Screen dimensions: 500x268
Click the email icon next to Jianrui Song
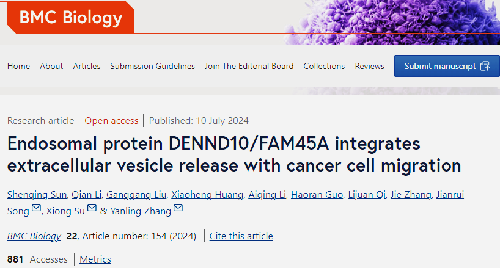pyautogui.click(x=36, y=208)
